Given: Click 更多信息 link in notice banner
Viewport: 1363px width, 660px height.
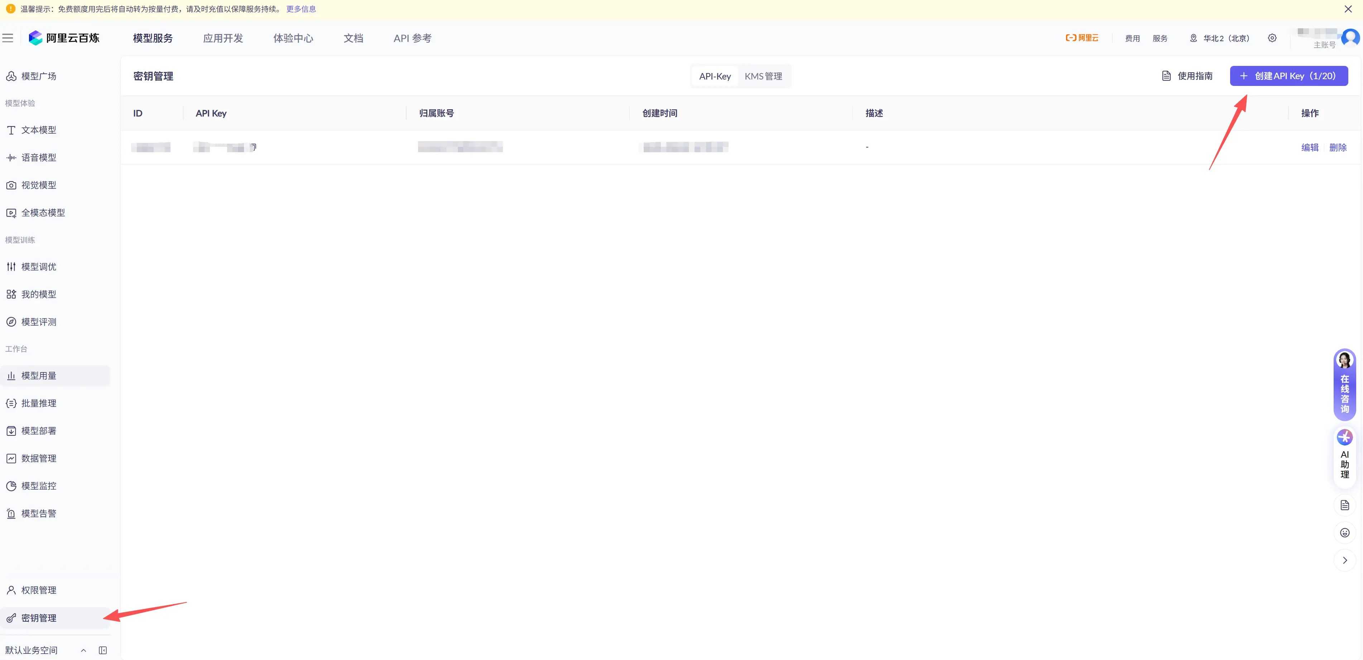Looking at the screenshot, I should coord(301,9).
